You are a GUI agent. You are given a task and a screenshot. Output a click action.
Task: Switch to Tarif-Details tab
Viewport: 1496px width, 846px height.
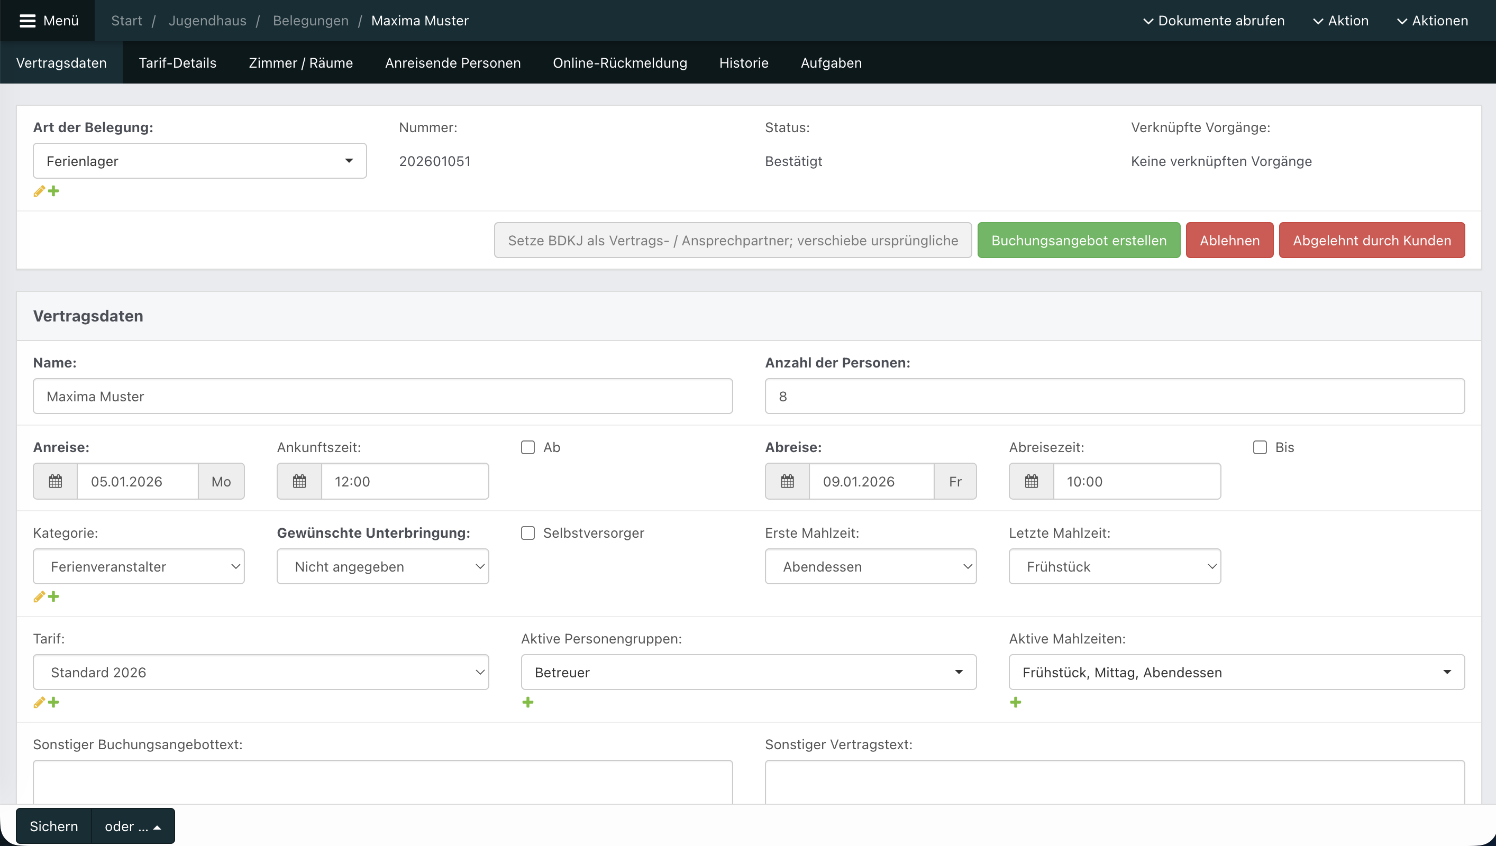point(177,63)
